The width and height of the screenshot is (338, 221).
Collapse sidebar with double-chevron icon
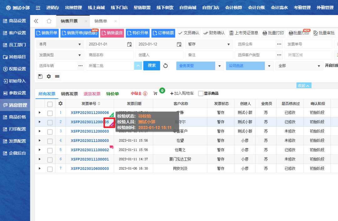[x=36, y=21]
